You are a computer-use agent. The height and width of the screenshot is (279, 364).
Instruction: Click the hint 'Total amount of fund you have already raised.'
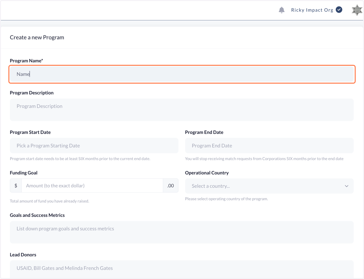49,201
